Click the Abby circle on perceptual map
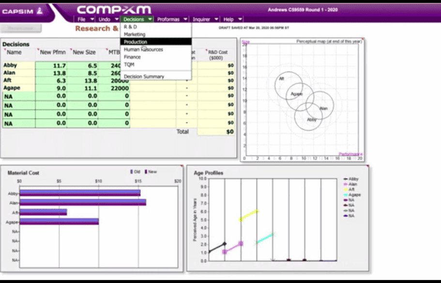 [308, 117]
